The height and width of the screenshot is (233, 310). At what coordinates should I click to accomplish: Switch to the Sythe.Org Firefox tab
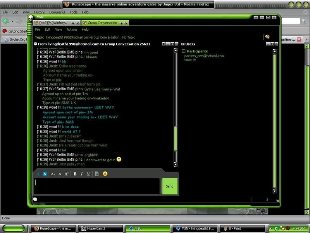coord(15,40)
